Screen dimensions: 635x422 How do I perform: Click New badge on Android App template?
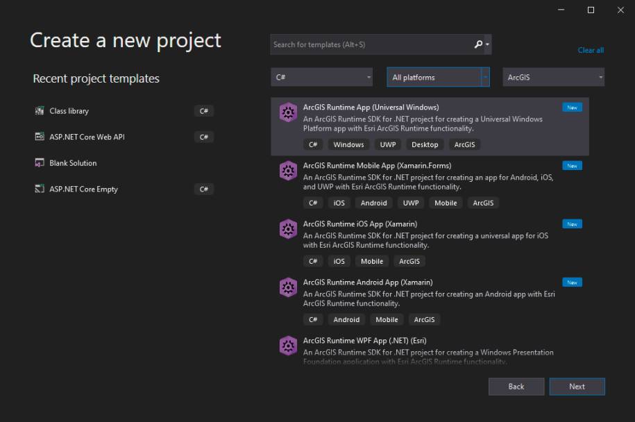click(572, 282)
